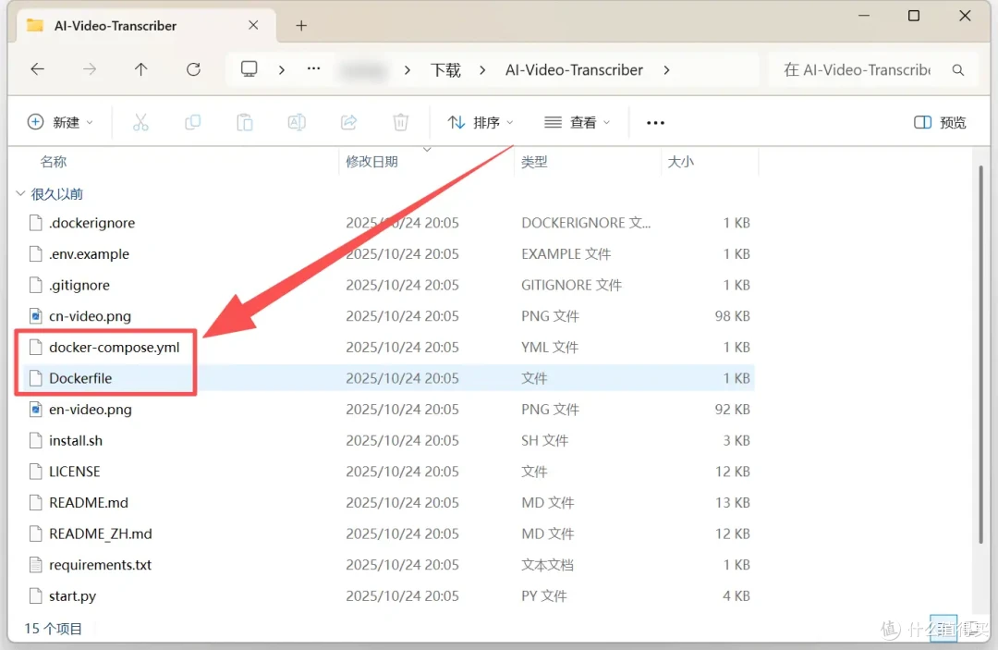
Task: Click the Delete trash icon
Action: click(x=400, y=122)
